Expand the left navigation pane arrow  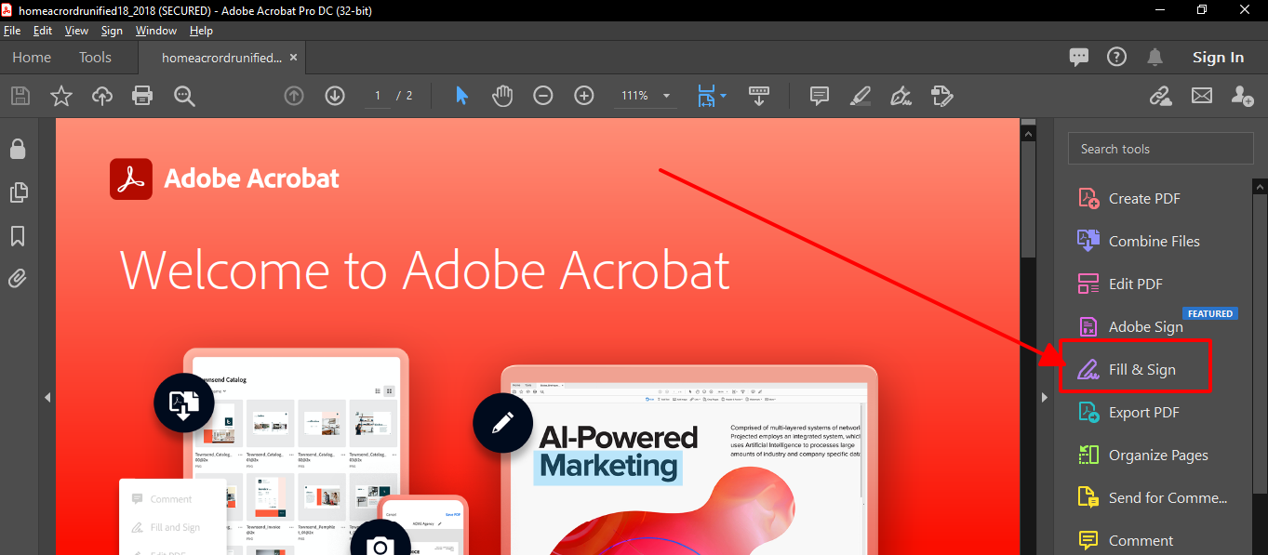(47, 397)
